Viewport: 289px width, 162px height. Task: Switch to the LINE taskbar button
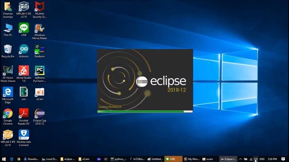173,159
